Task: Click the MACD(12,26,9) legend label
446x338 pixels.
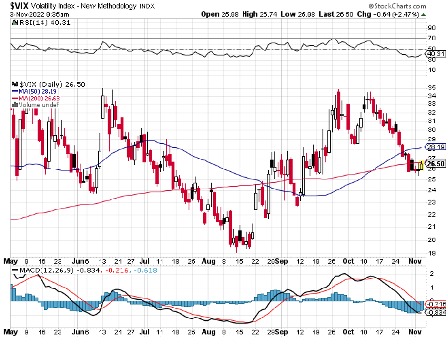Action: [x=46, y=270]
